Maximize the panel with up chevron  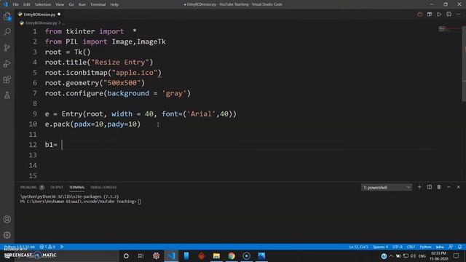click(x=449, y=187)
